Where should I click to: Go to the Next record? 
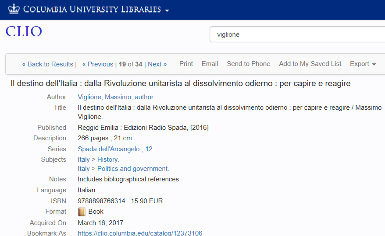pos(157,64)
